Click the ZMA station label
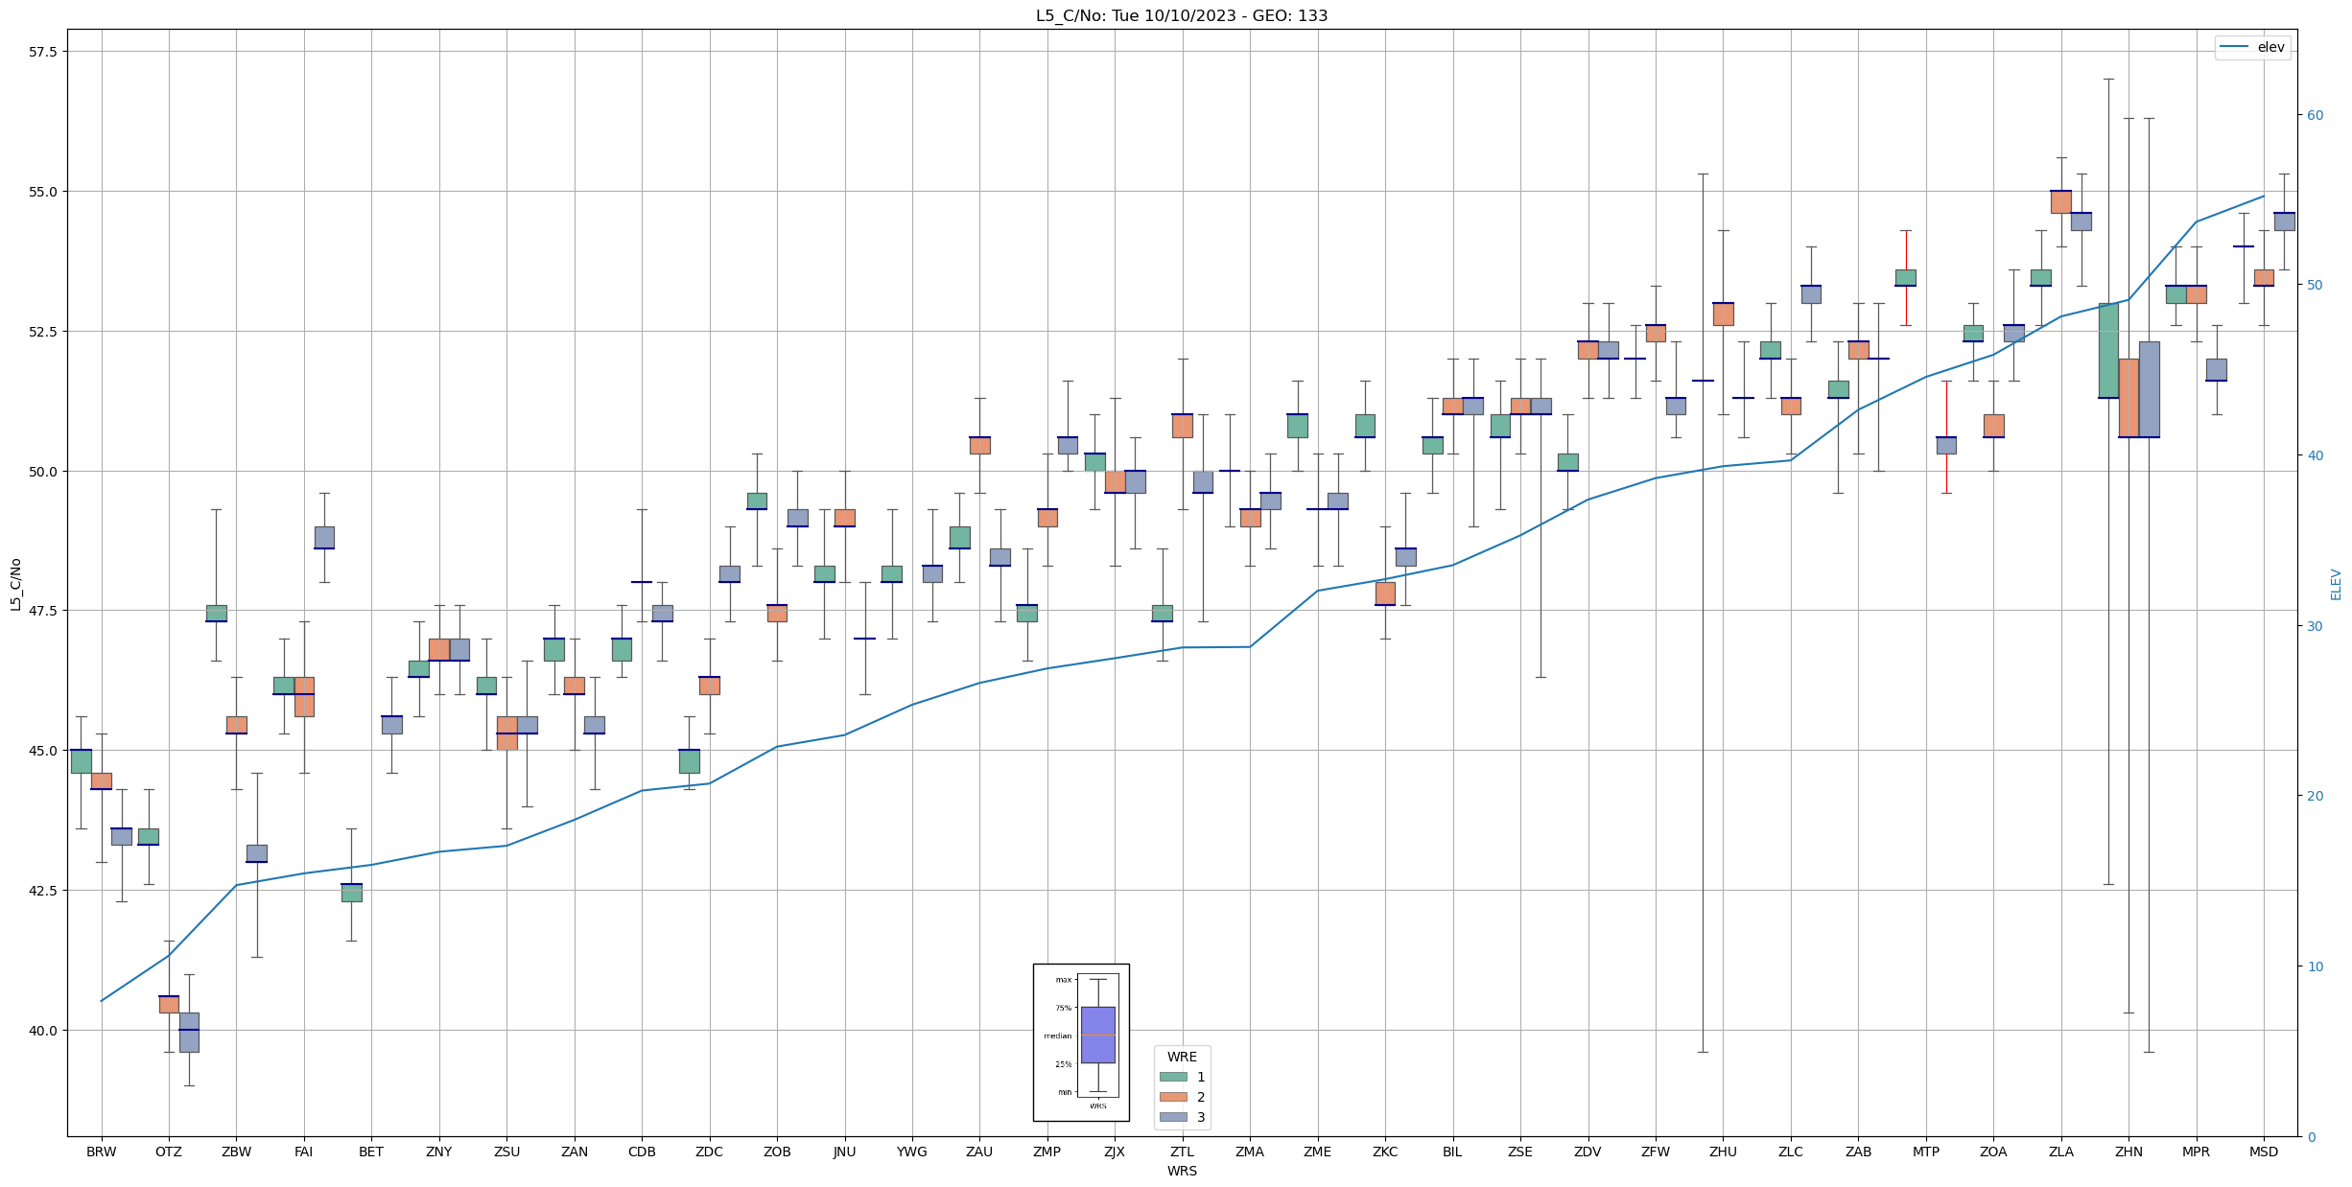Screen dimensions: 2352x1187 tap(1250, 1152)
